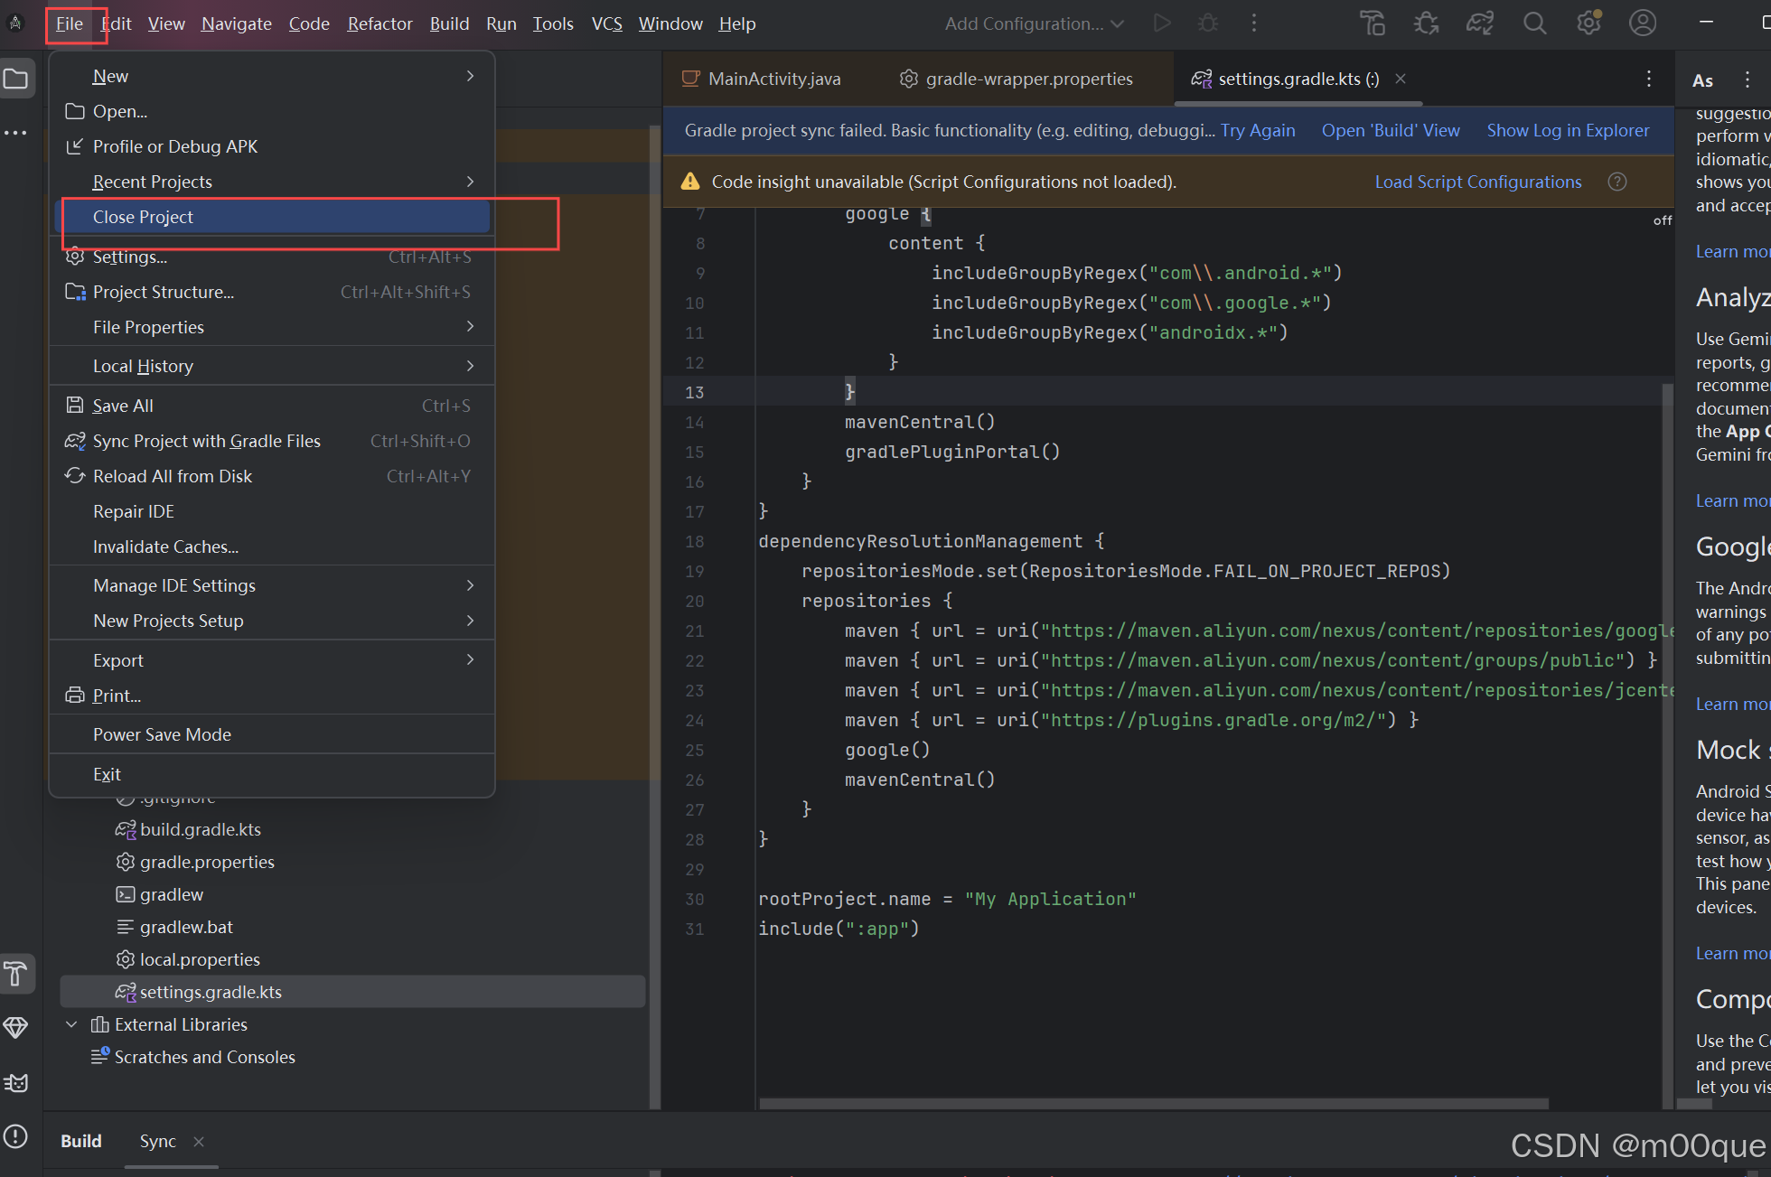Open IDE Settings via the gear icon
1771x1177 pixels.
pyautogui.click(x=1589, y=23)
